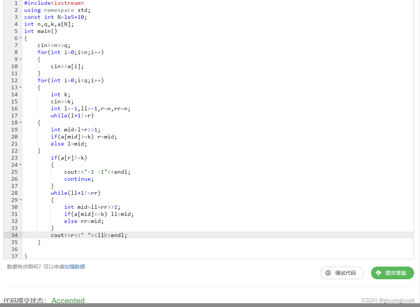Click inside the code editor on line 34
This screenshot has height=307, width=420.
pyautogui.click(x=89, y=235)
